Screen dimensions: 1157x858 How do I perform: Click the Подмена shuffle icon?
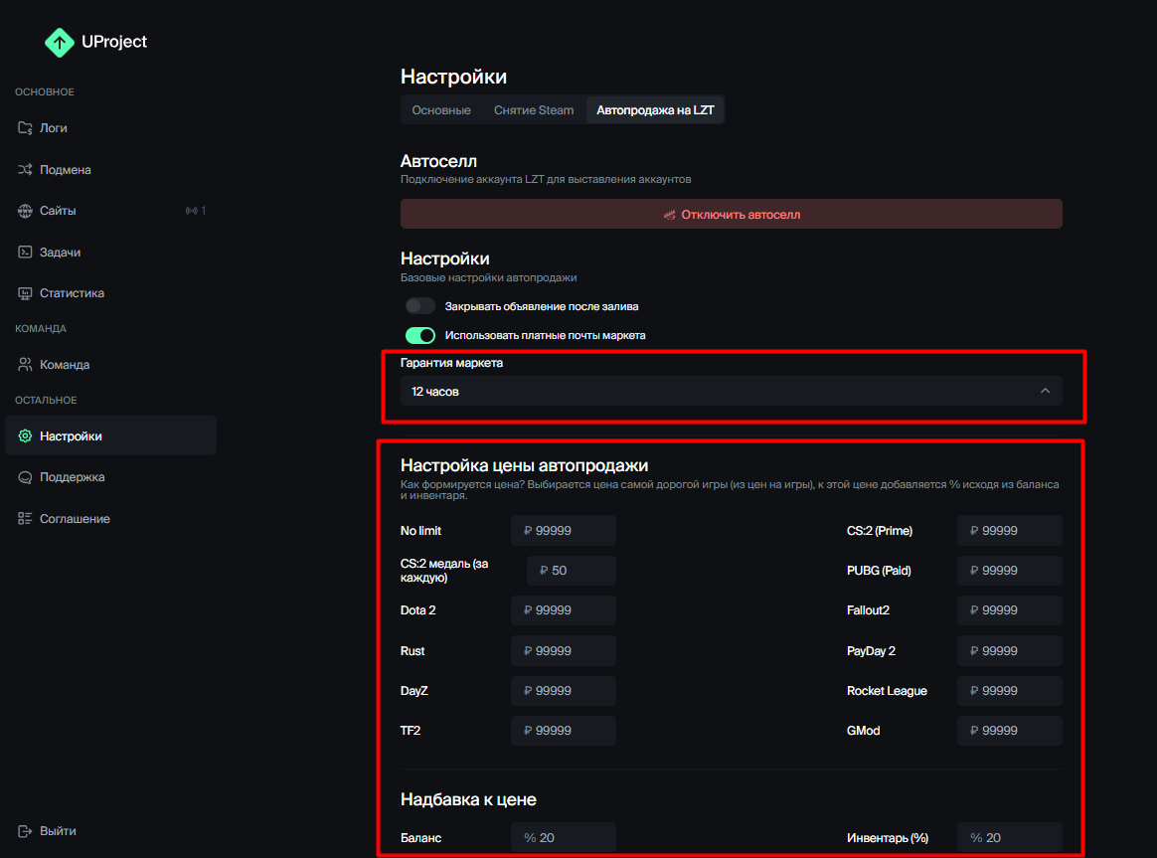click(x=25, y=170)
